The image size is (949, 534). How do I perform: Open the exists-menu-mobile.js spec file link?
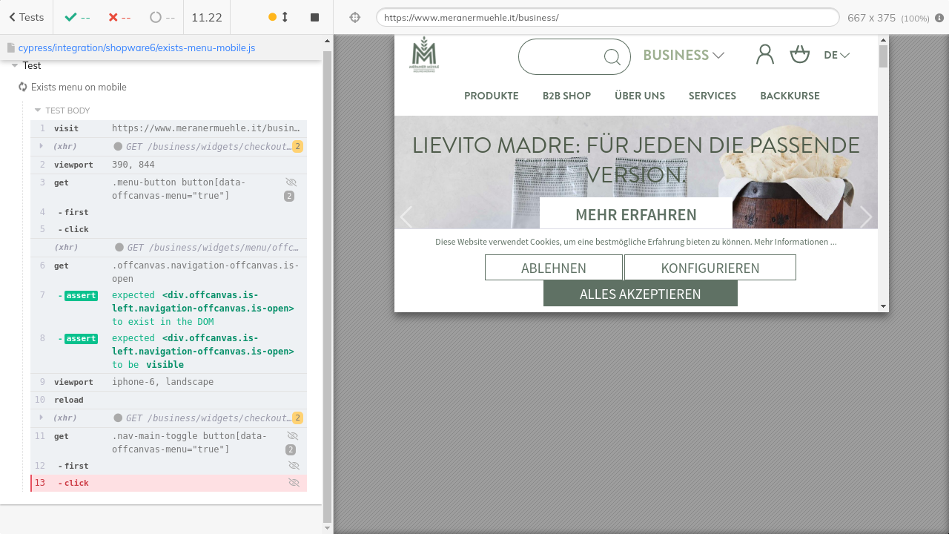pos(136,47)
